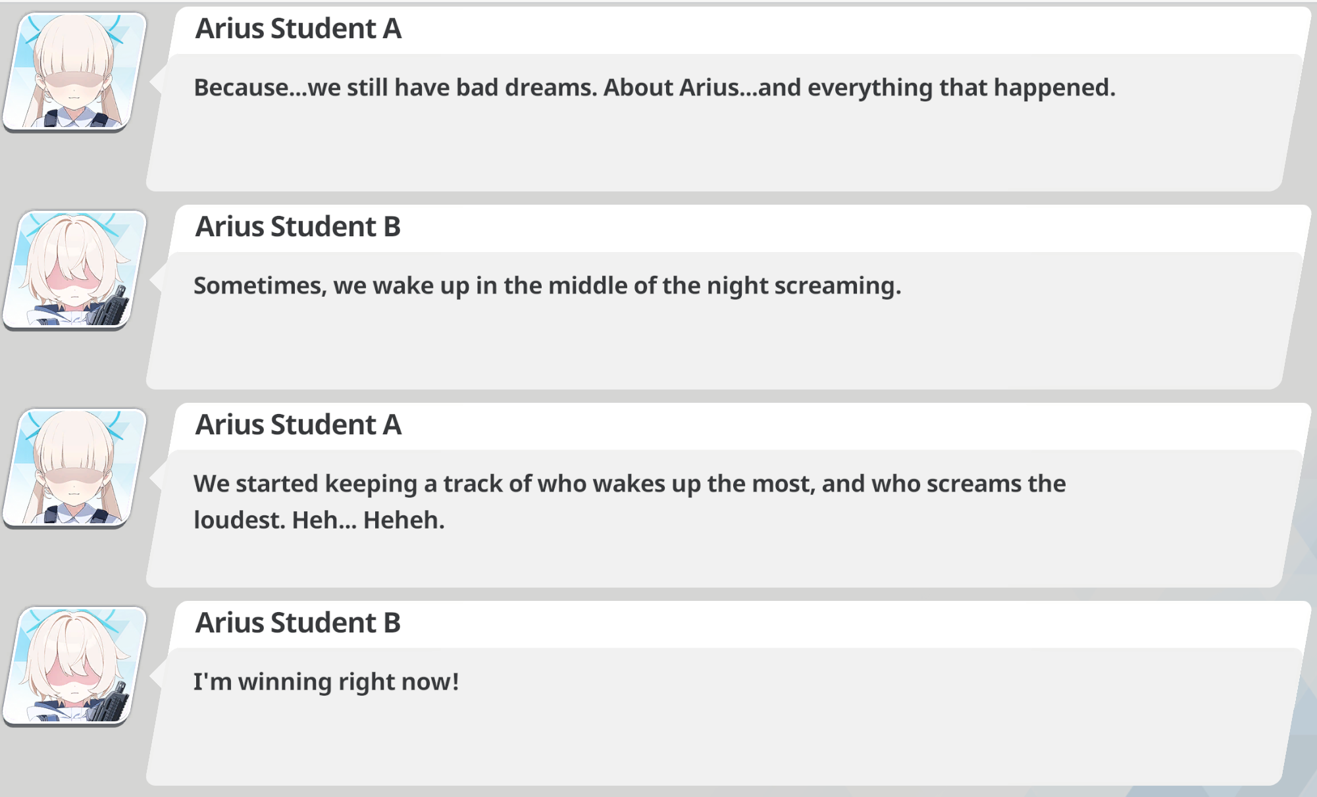This screenshot has width=1317, height=797.
Task: Click the name "Arius Student A" above the bad dreams line
Action: [x=298, y=29]
